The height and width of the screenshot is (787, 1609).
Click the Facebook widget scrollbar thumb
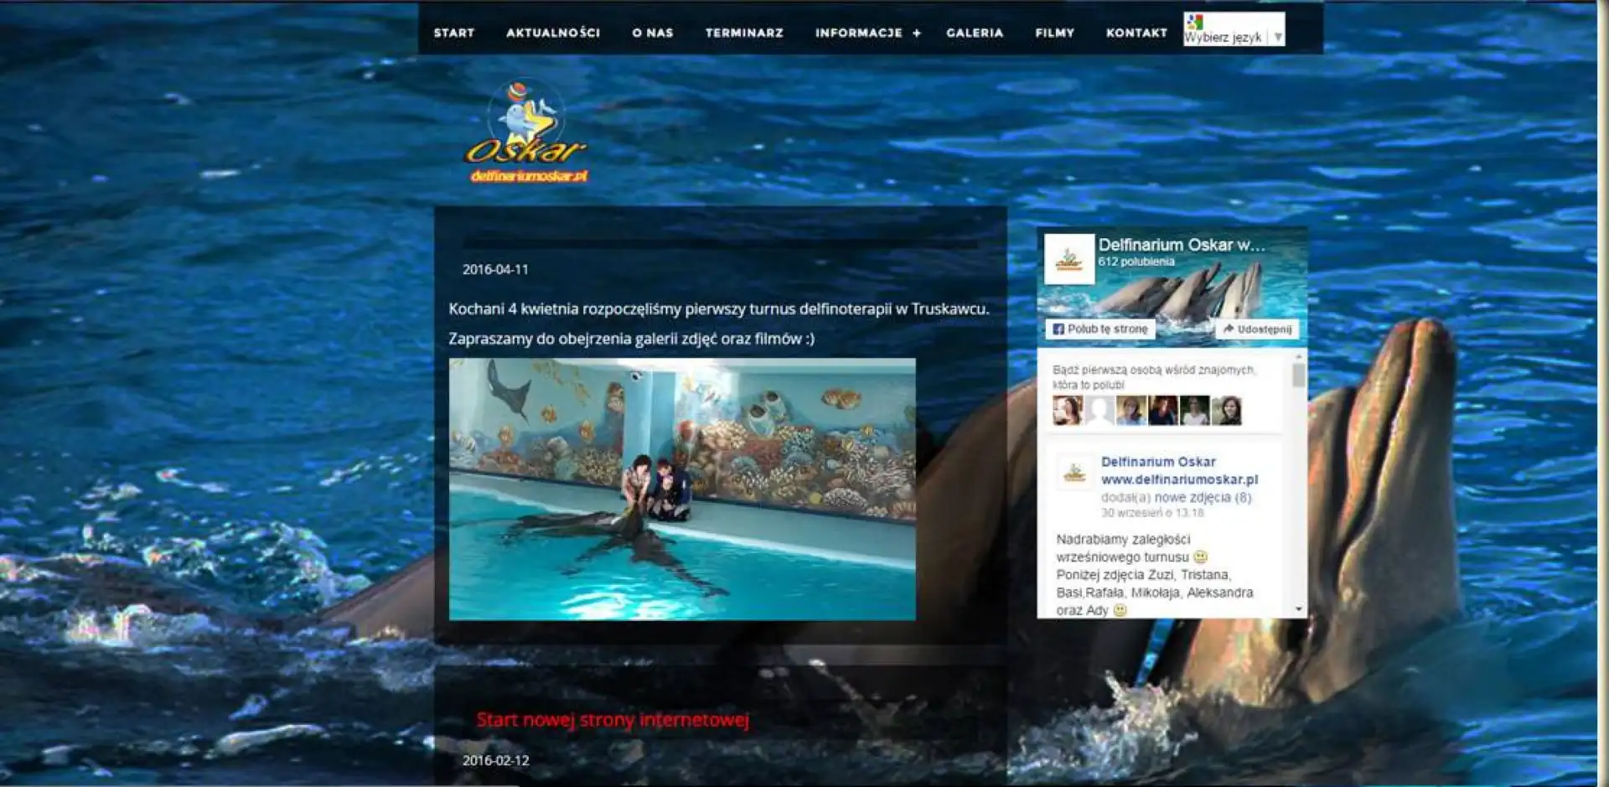[x=1298, y=375]
